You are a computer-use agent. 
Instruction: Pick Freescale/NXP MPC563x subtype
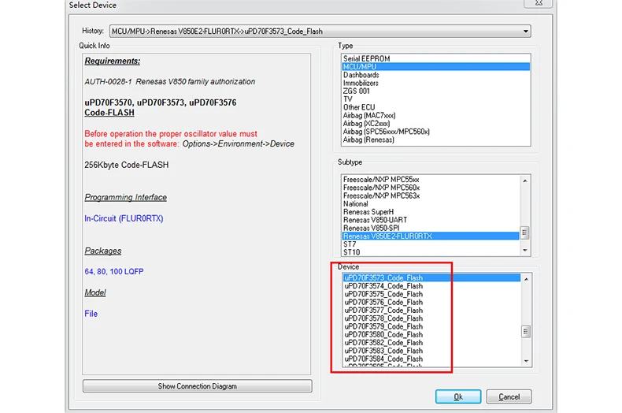tap(431, 195)
